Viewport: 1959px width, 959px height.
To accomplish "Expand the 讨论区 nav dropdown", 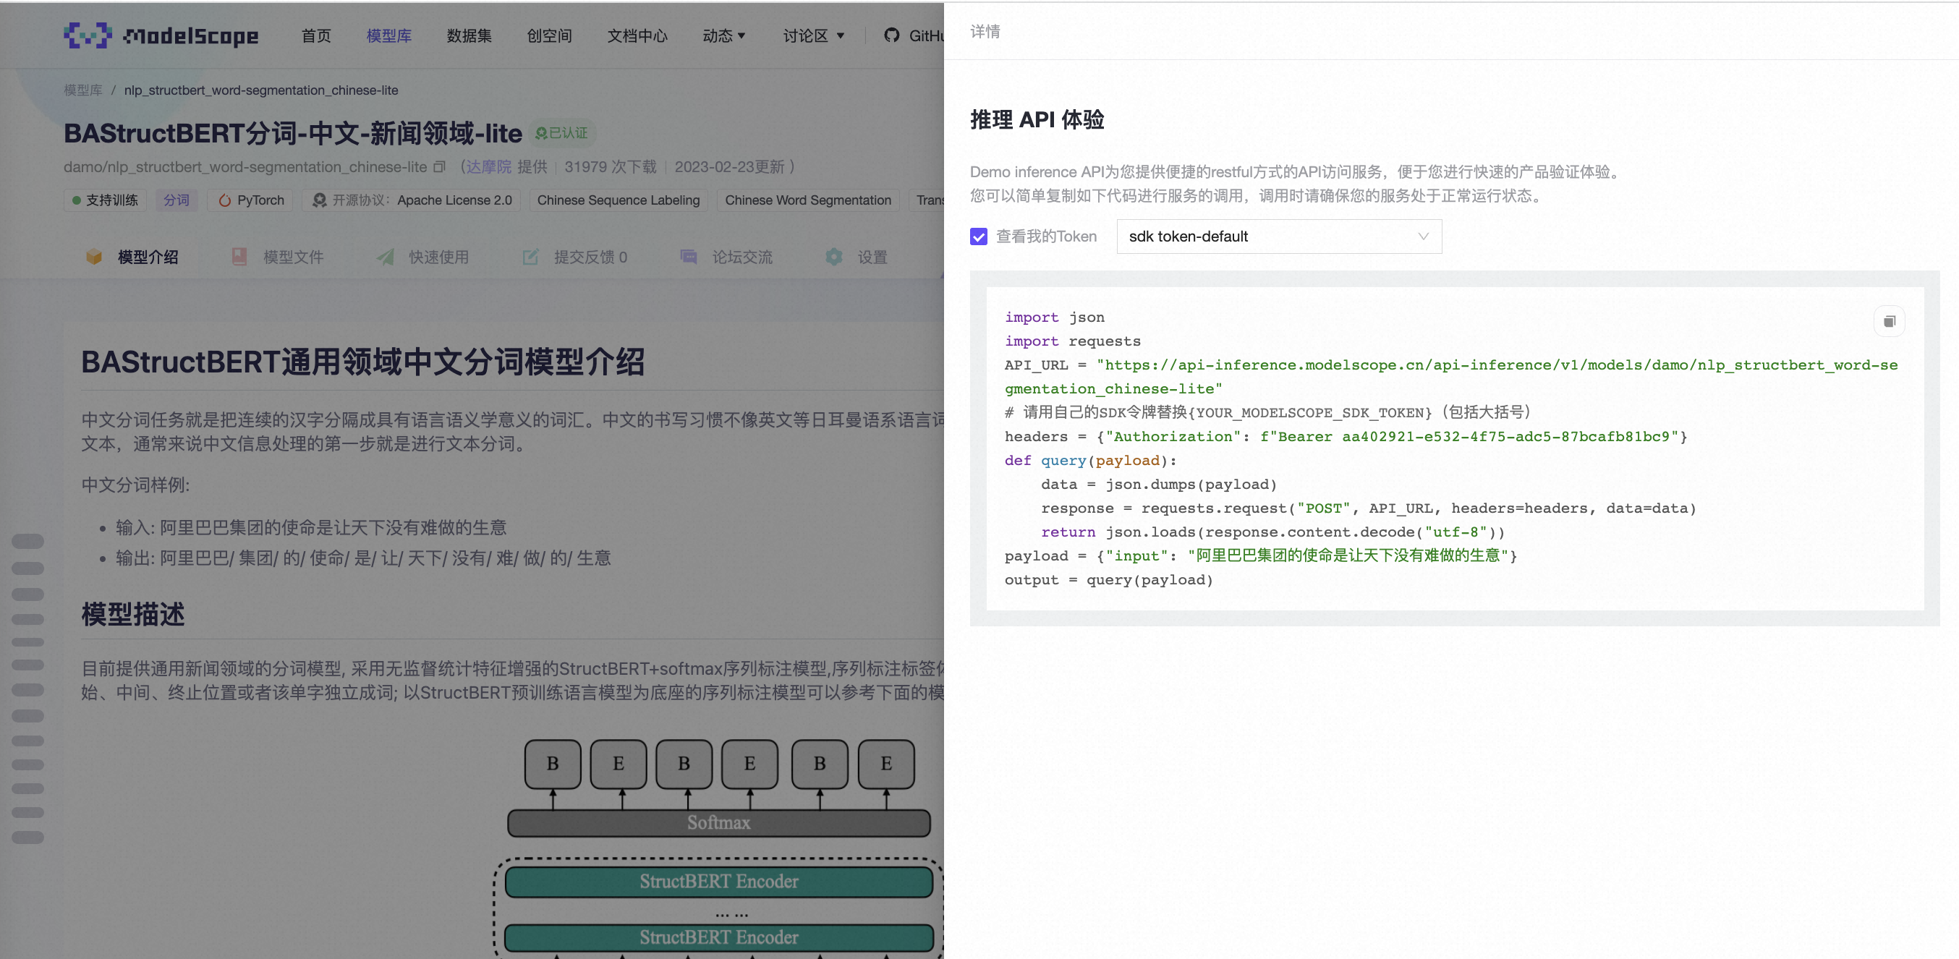I will click(814, 35).
